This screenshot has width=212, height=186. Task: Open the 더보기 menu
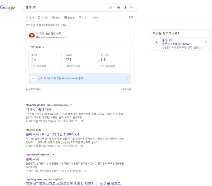click(95, 18)
